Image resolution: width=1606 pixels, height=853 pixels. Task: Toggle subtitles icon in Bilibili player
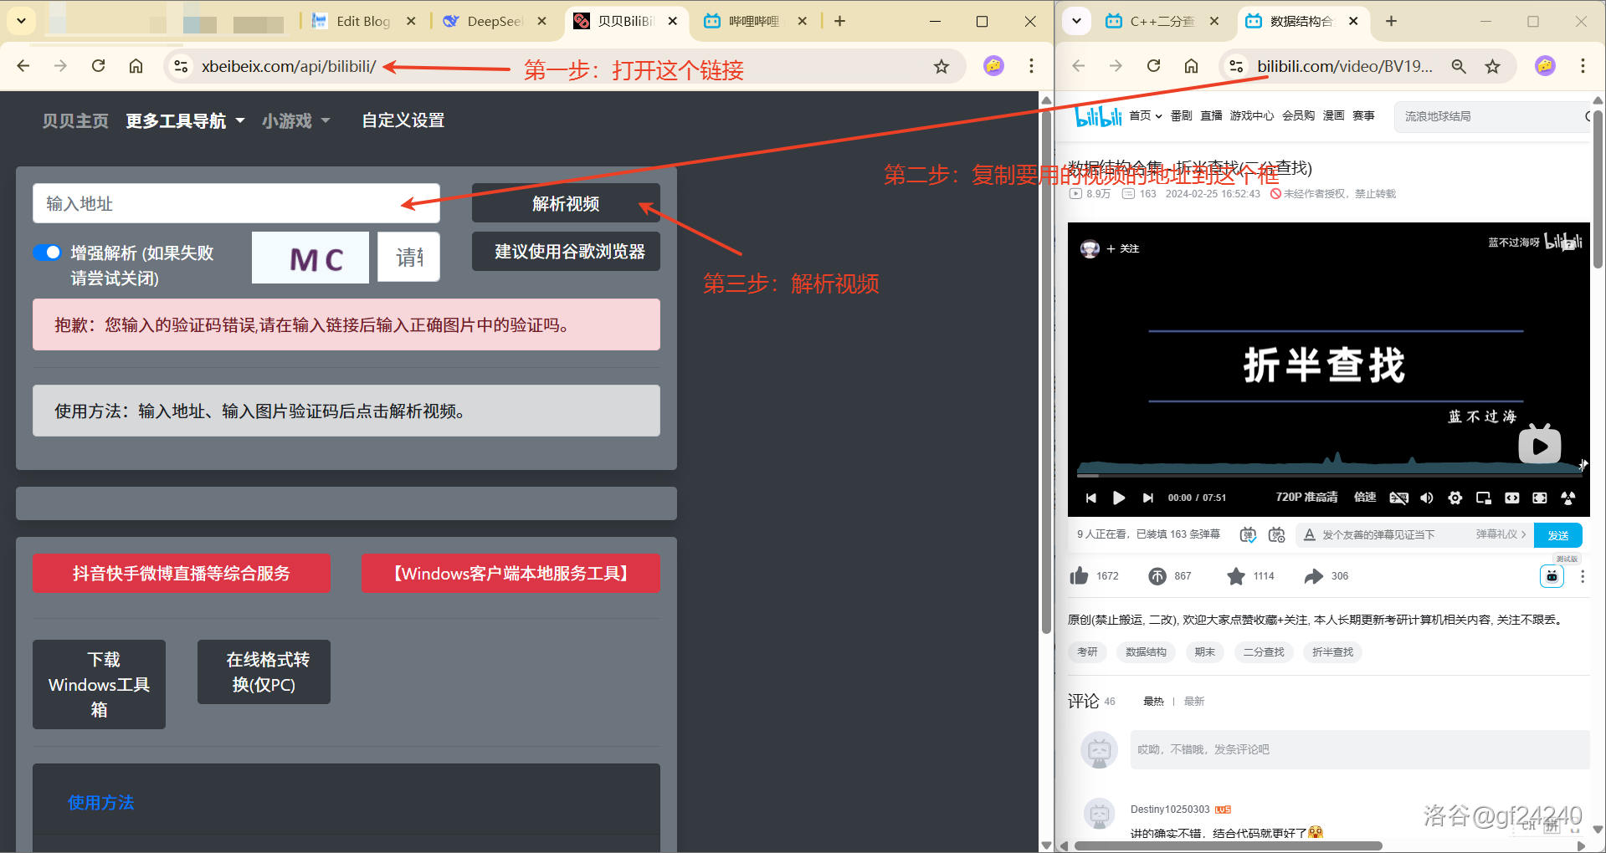(1398, 498)
